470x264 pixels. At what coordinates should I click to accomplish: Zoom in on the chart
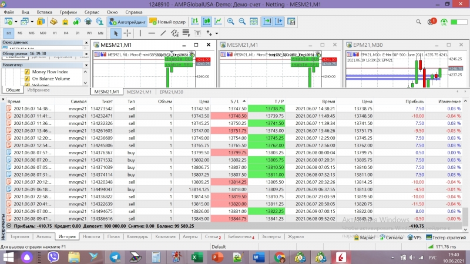230,22
